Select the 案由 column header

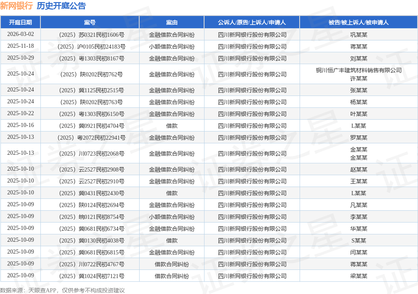(172, 22)
